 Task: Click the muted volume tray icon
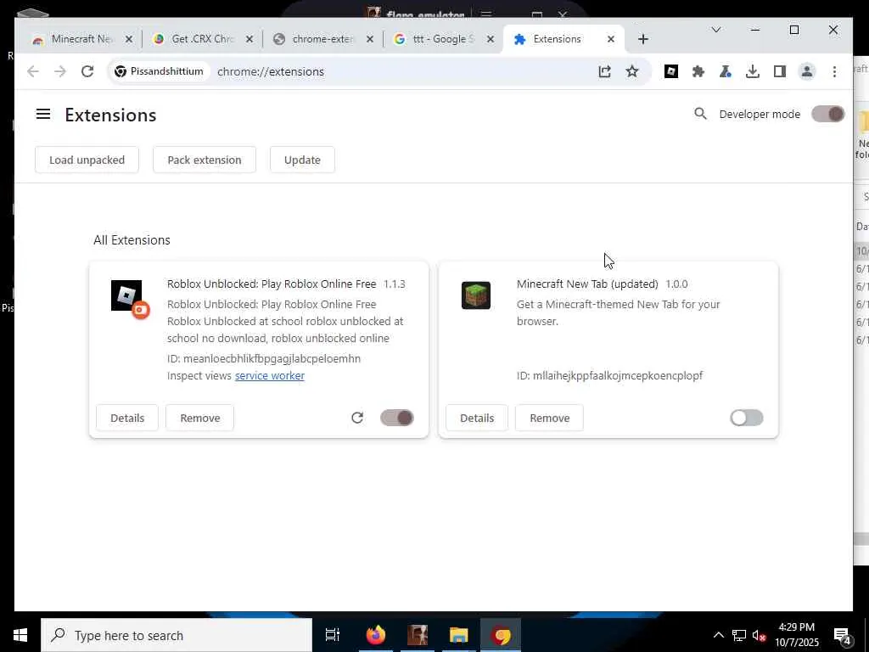coord(759,636)
